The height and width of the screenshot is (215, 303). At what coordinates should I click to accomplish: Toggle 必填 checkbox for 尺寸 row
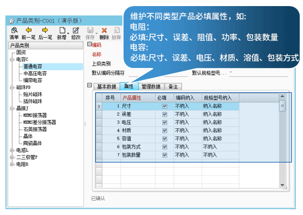pos(165,106)
